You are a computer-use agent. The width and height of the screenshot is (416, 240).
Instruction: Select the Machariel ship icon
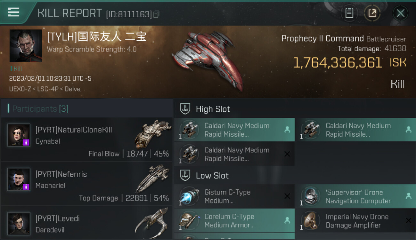152,179
